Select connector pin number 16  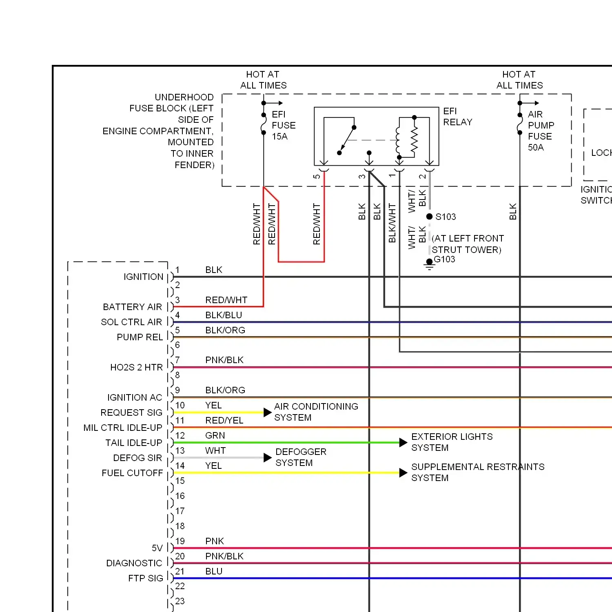(x=180, y=496)
